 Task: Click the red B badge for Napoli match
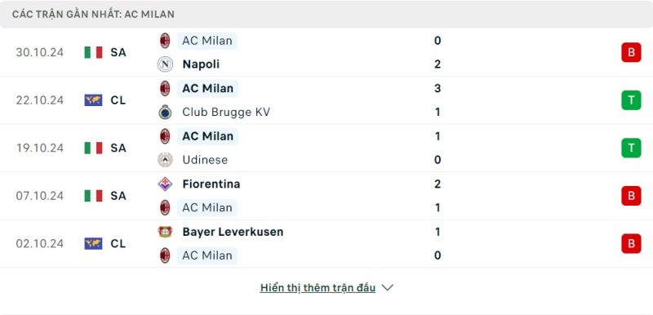[631, 52]
